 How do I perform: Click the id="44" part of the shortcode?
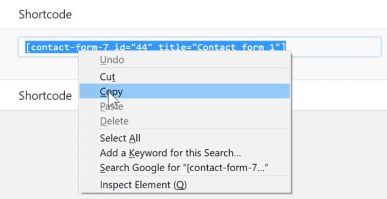(131, 47)
